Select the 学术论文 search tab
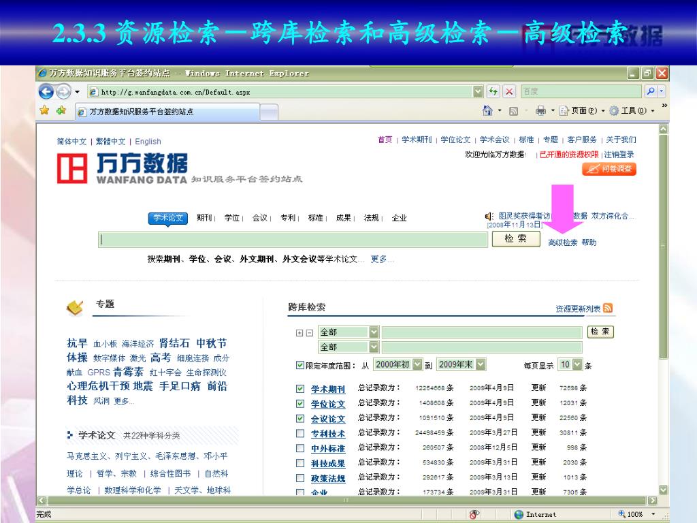The image size is (697, 523). (x=168, y=218)
